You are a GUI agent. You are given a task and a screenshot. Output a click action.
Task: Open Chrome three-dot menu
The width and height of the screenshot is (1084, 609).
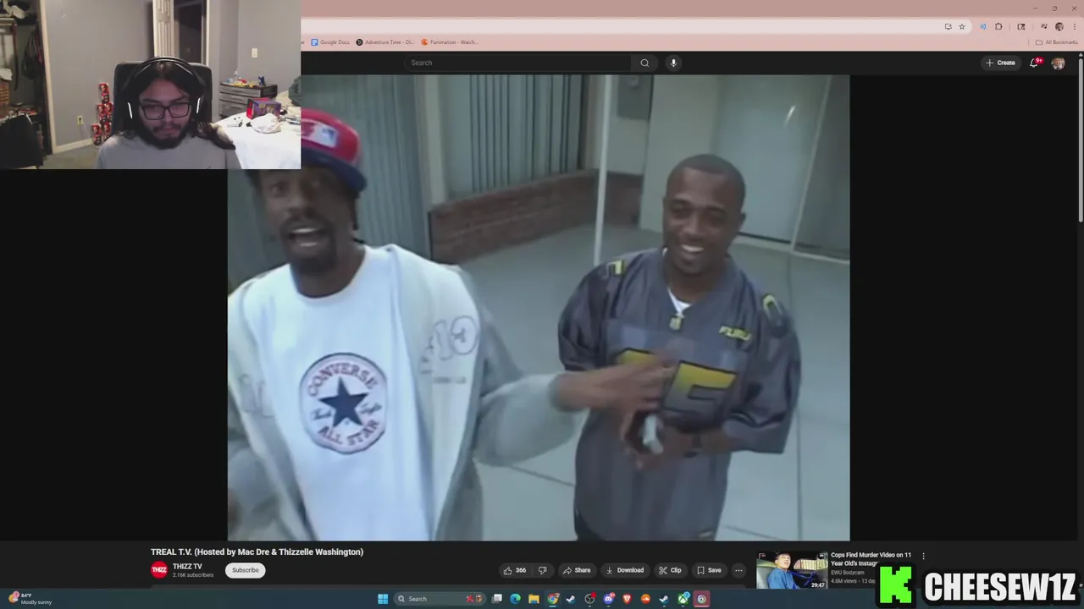pyautogui.click(x=1074, y=26)
